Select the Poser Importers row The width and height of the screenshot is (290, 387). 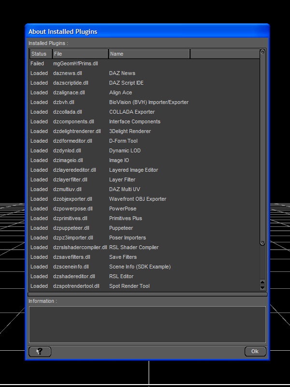coord(145,238)
